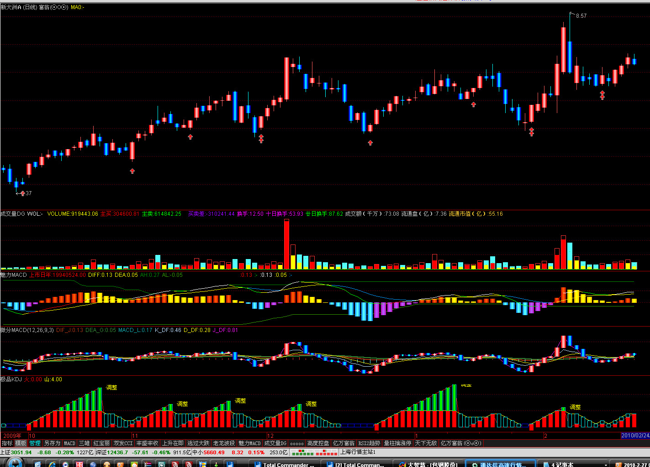Toggle the 指标 indicator mode tab
650x467 pixels.
pyautogui.click(x=7, y=443)
